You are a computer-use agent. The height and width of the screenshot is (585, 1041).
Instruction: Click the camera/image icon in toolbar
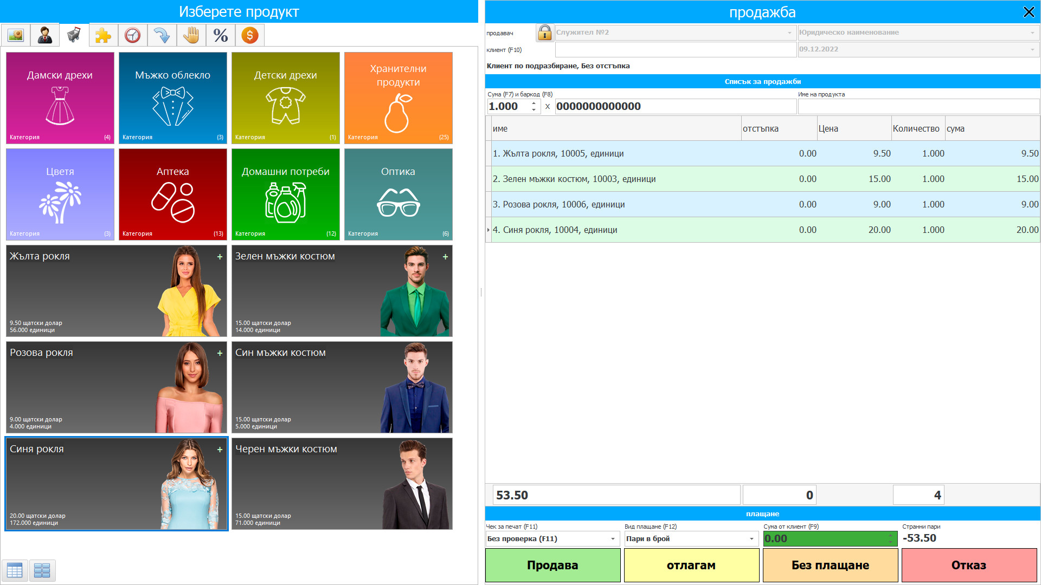pos(15,36)
